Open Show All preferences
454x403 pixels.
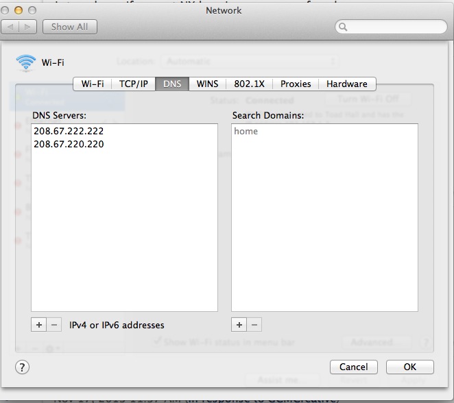[x=69, y=27]
